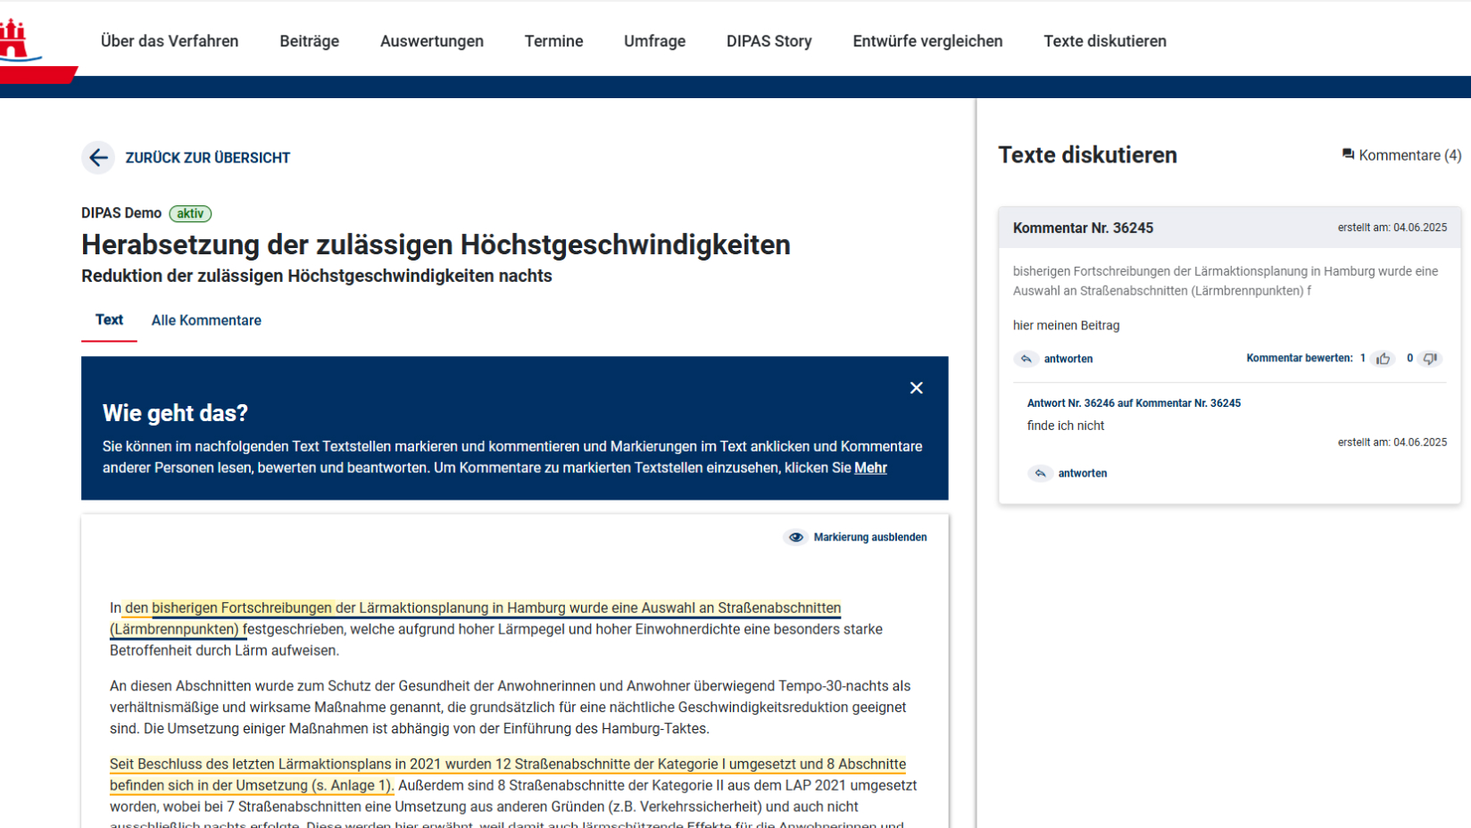
Task: Click the Mehr link in the info box
Action: point(870,468)
